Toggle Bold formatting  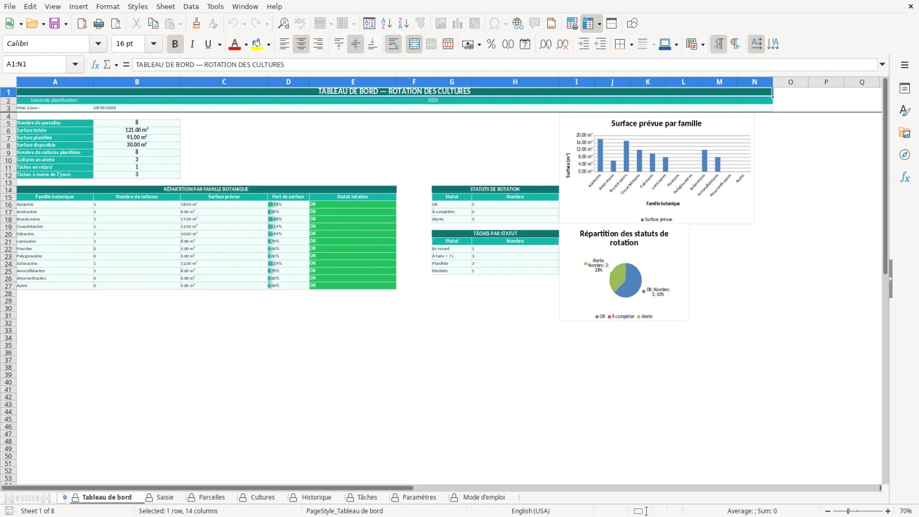[175, 44]
